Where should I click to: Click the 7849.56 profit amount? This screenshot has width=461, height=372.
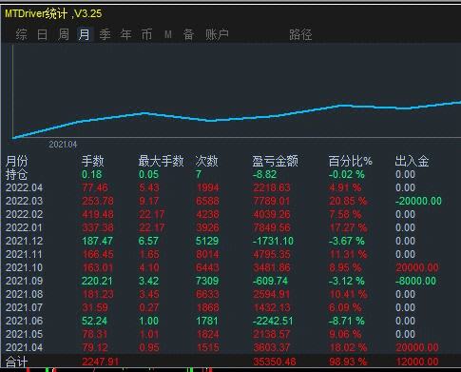click(272, 227)
